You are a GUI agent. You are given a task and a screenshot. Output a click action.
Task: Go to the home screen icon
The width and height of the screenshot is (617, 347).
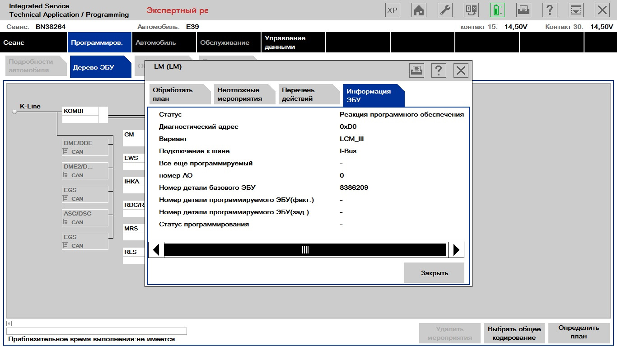419,10
